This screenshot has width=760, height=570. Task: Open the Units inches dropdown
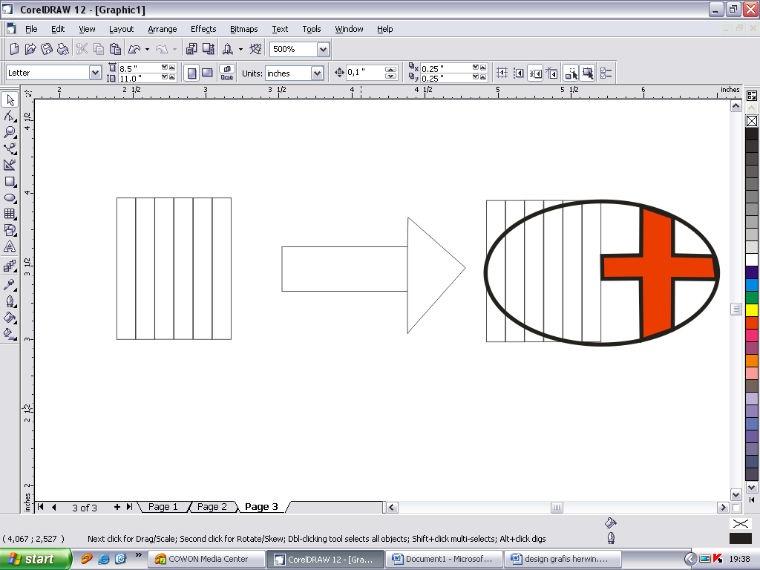pyautogui.click(x=318, y=73)
